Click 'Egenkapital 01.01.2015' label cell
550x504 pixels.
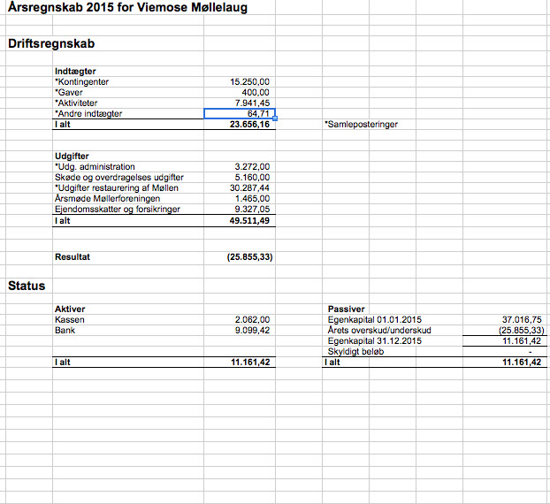375,319
